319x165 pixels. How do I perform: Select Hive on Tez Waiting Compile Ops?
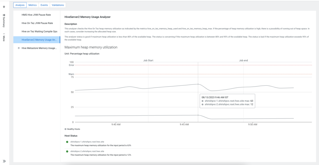[39, 31]
